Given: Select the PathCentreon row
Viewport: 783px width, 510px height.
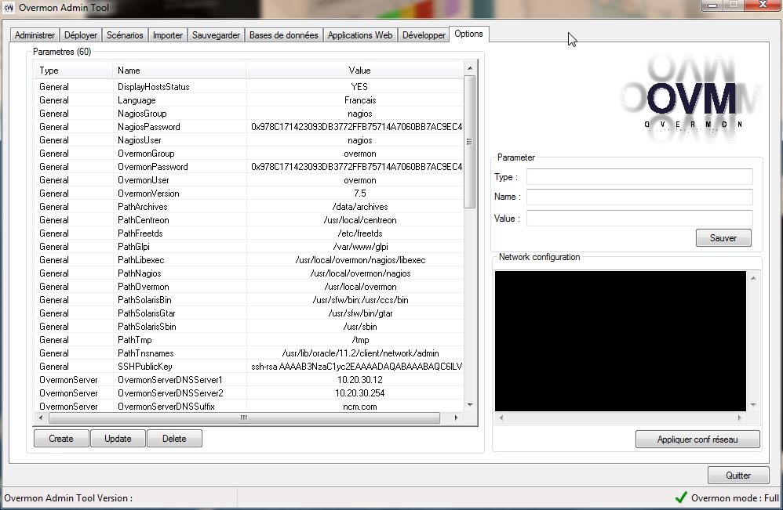Looking at the screenshot, I should click(249, 220).
